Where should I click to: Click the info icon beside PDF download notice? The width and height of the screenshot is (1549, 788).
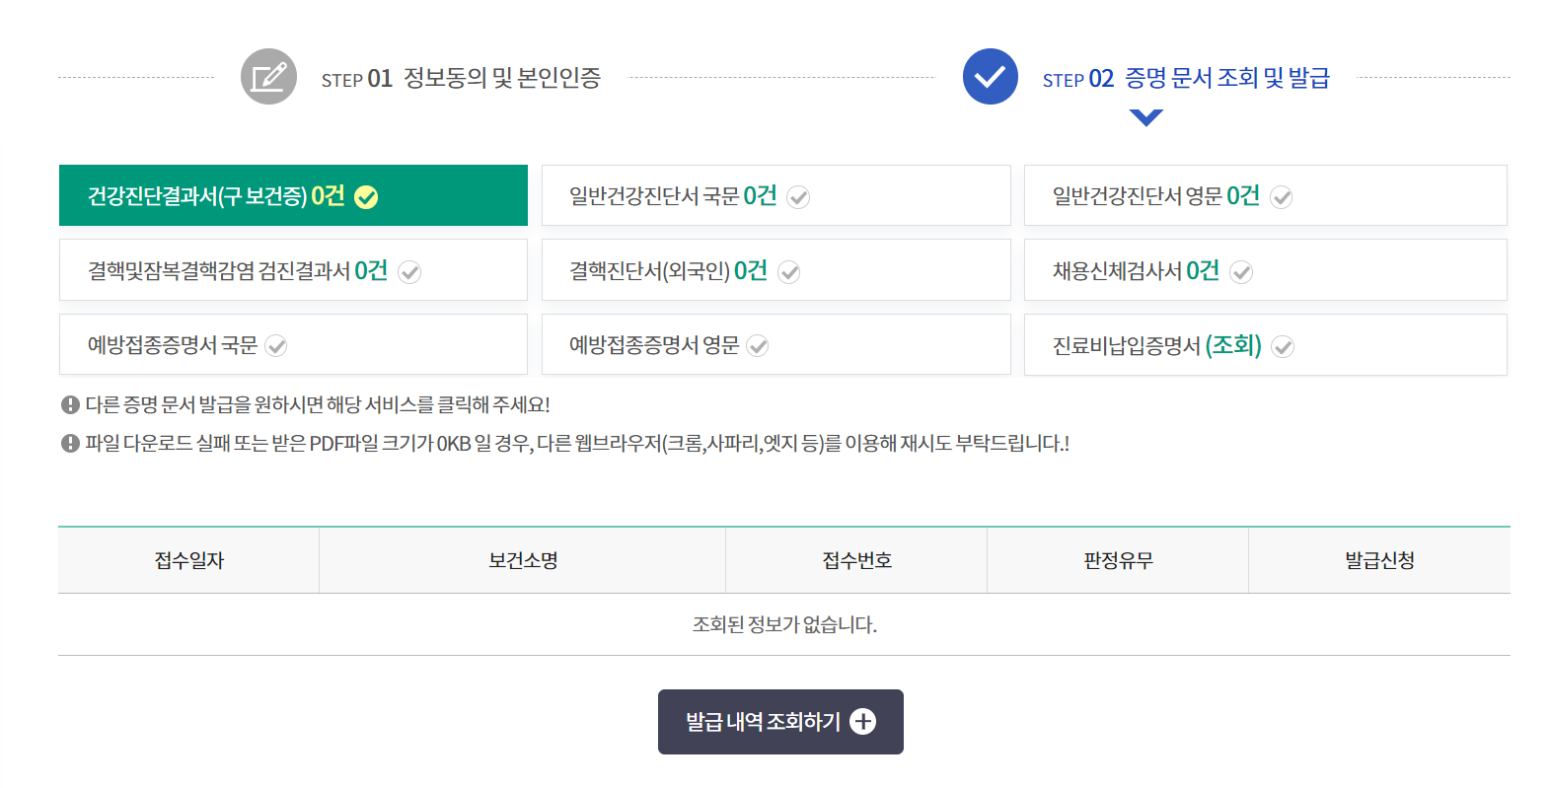pos(68,444)
